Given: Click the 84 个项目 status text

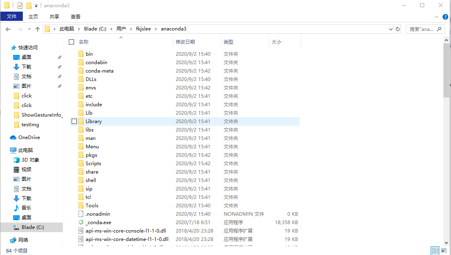Looking at the screenshot, I should [17, 251].
